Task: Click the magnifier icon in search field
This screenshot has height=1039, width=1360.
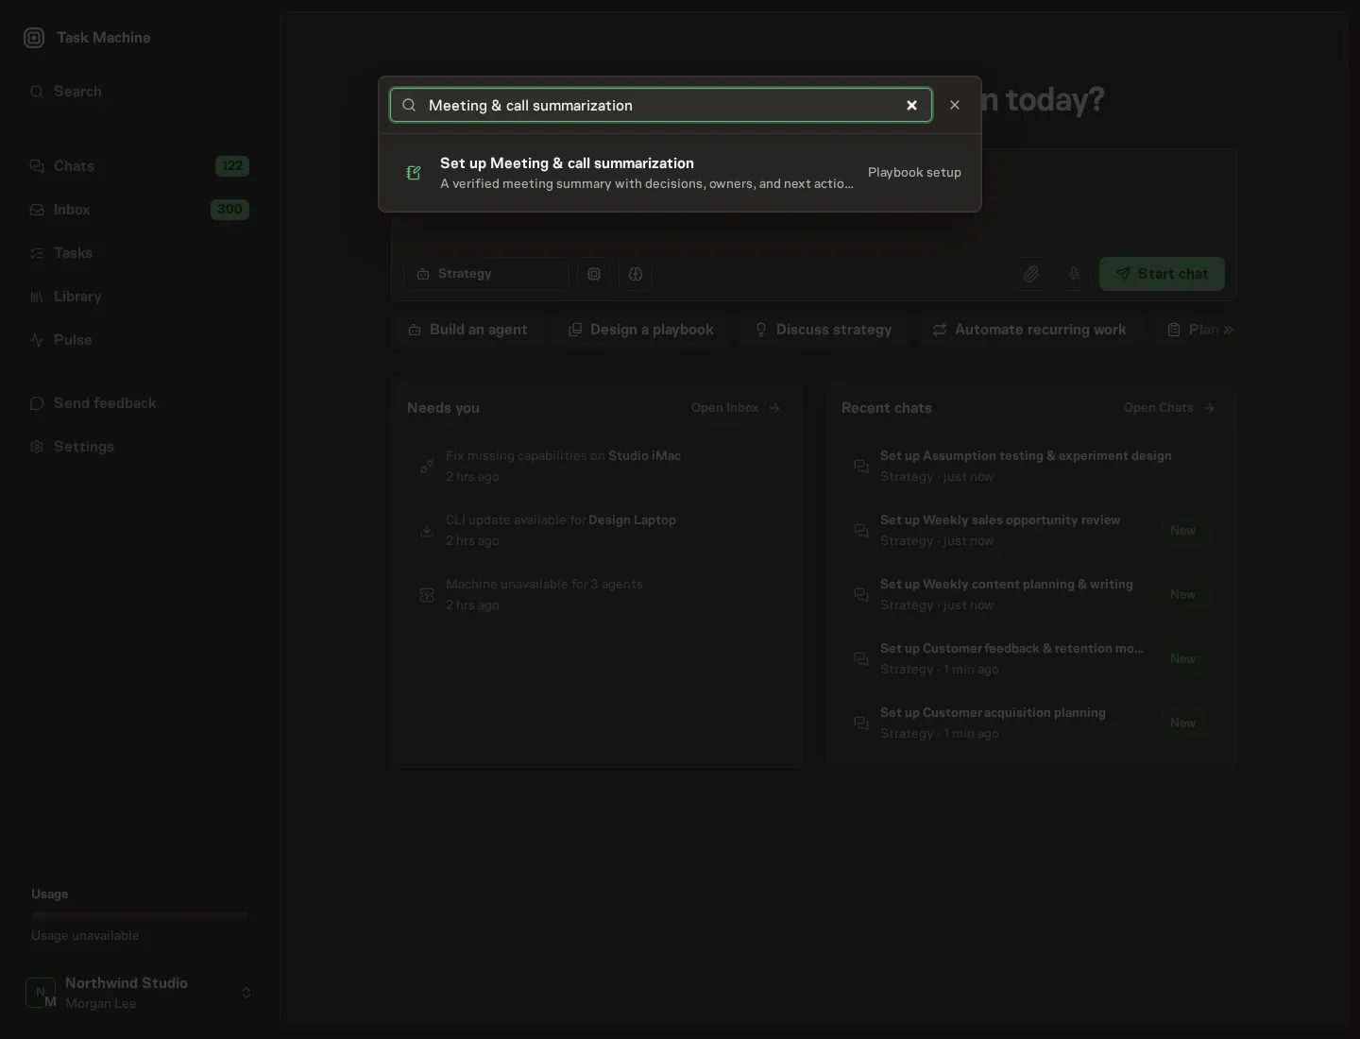Action: click(409, 105)
